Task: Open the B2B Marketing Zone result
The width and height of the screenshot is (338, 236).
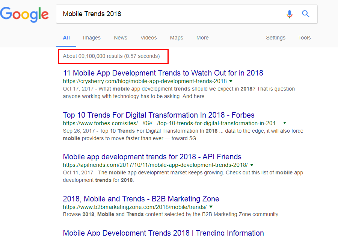Action: pos(141,199)
